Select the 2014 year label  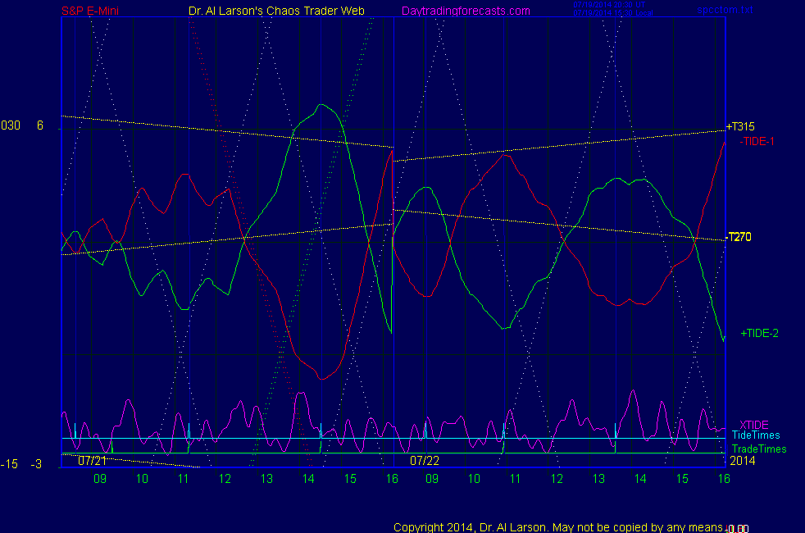743,461
